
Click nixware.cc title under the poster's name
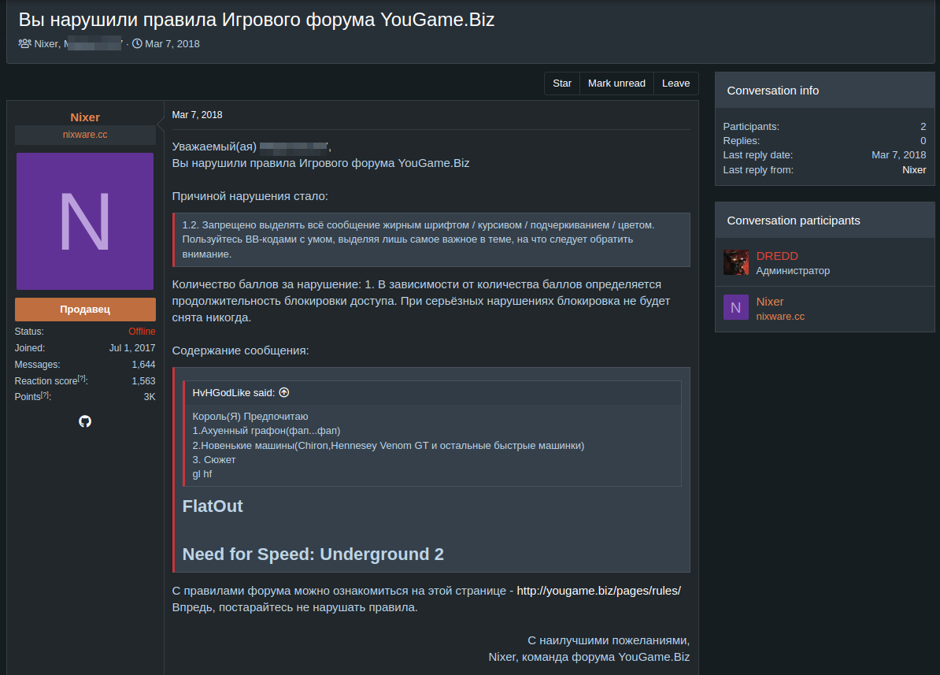click(85, 135)
